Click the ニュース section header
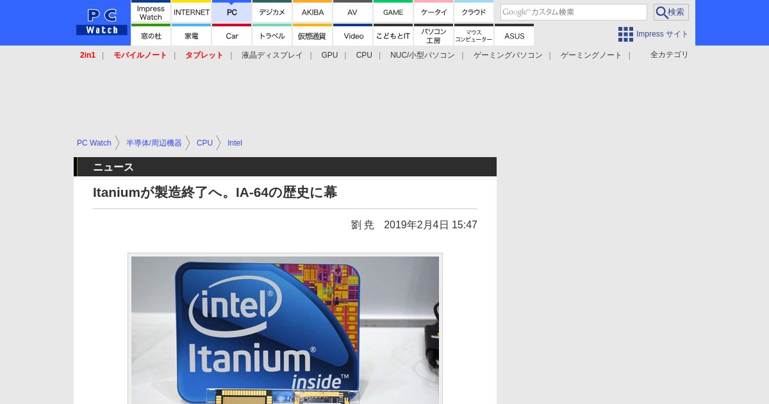 tap(285, 167)
